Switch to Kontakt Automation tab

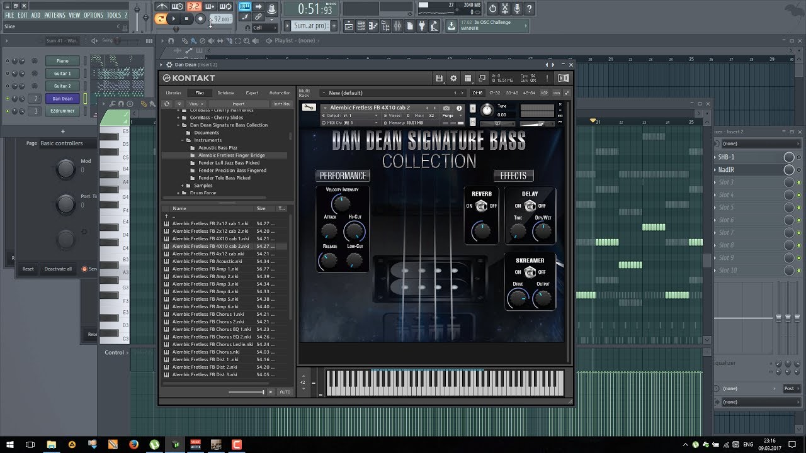point(280,93)
